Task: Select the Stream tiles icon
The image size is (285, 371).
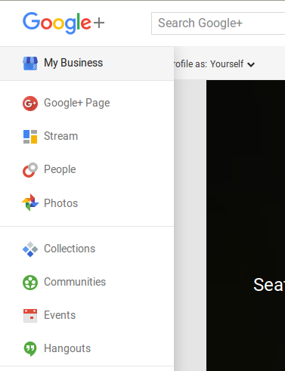Action: click(x=30, y=137)
